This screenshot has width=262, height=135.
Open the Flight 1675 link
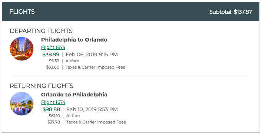[x=53, y=47]
